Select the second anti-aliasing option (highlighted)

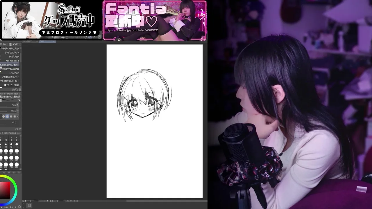tap(7, 116)
